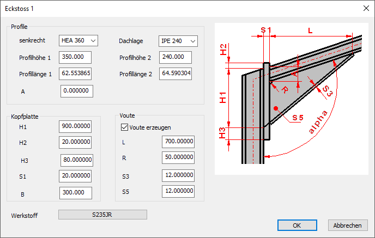Click the 'Profillänge 2' label
Screen dimensions: 375x238
[136, 74]
